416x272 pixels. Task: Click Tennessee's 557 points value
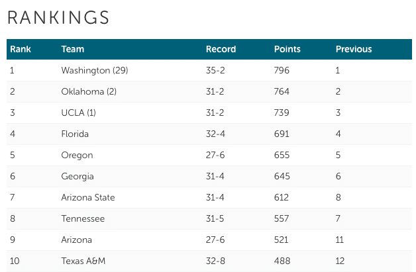click(x=282, y=218)
